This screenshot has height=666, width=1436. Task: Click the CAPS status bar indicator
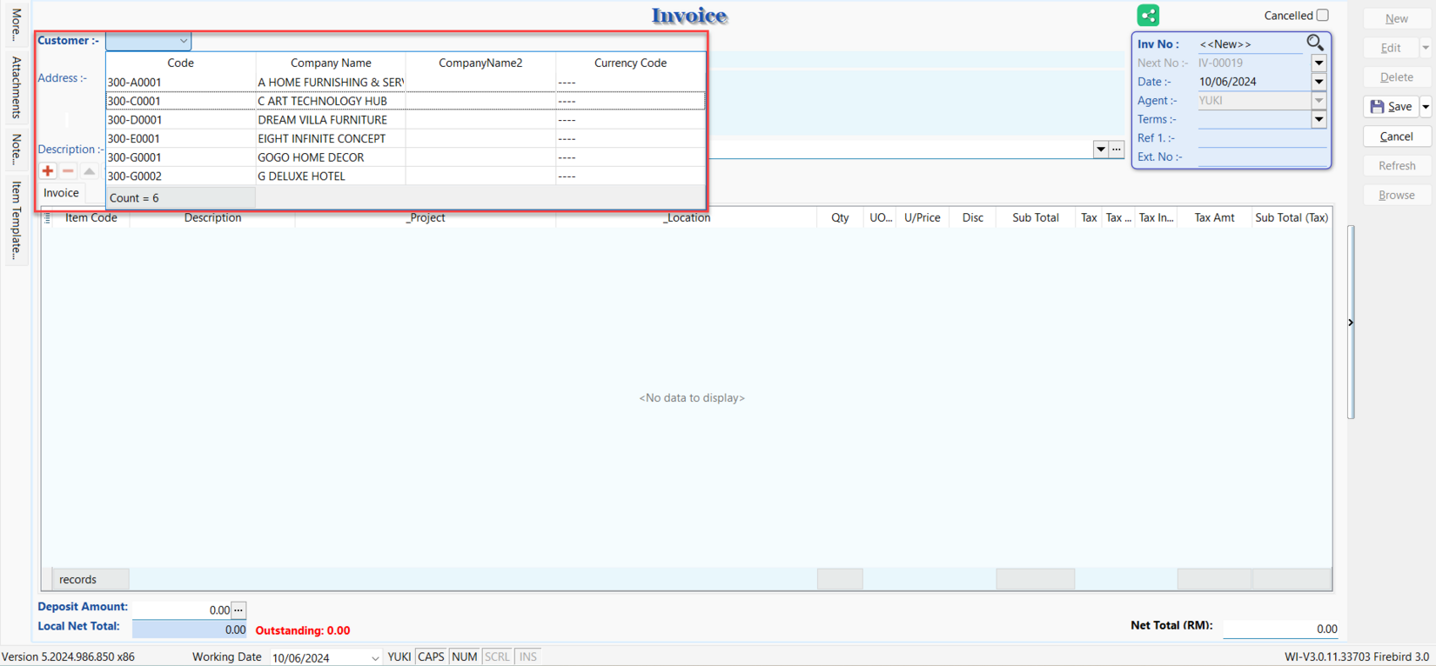(431, 656)
